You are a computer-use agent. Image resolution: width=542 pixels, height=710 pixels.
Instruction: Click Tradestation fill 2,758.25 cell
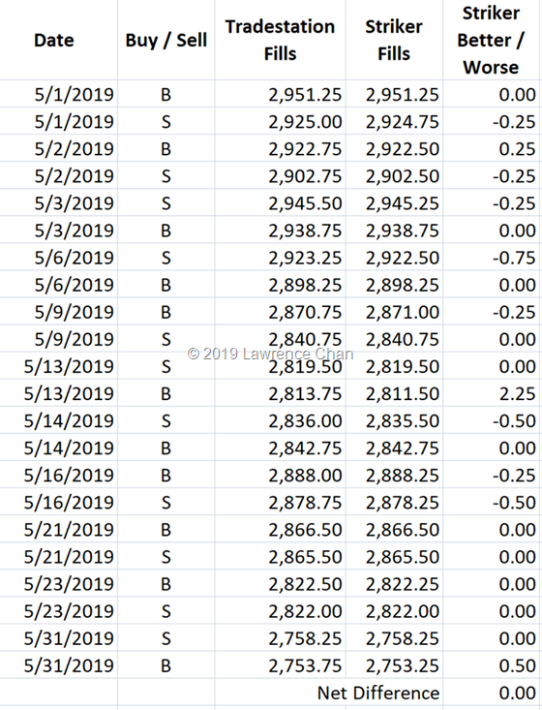[x=281, y=638]
